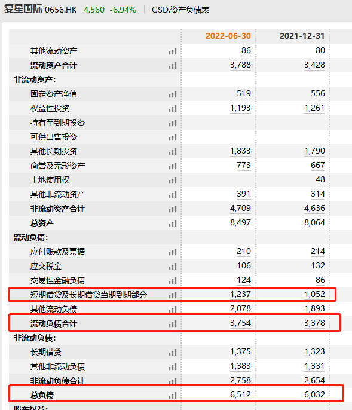352x410 pixels.
Task: Click 8,064 in 总资产 row
Action: (x=314, y=223)
